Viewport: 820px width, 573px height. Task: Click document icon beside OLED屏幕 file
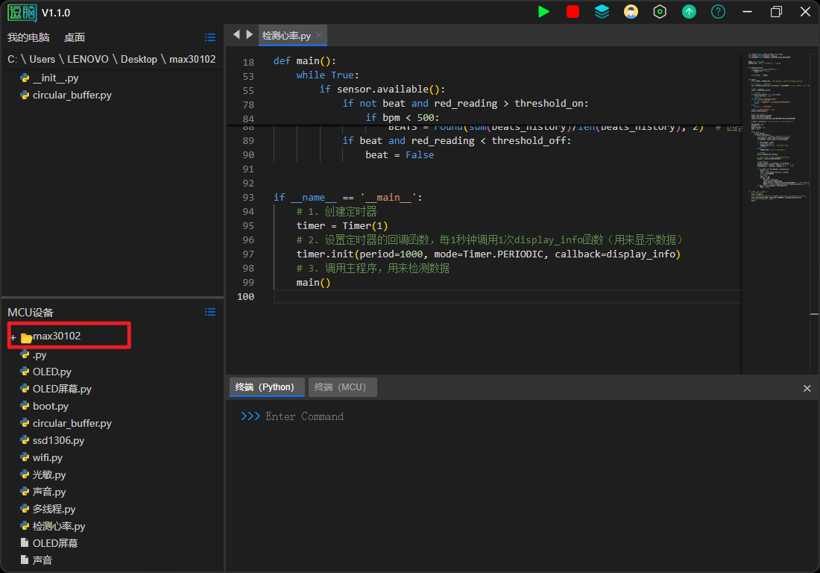point(24,542)
